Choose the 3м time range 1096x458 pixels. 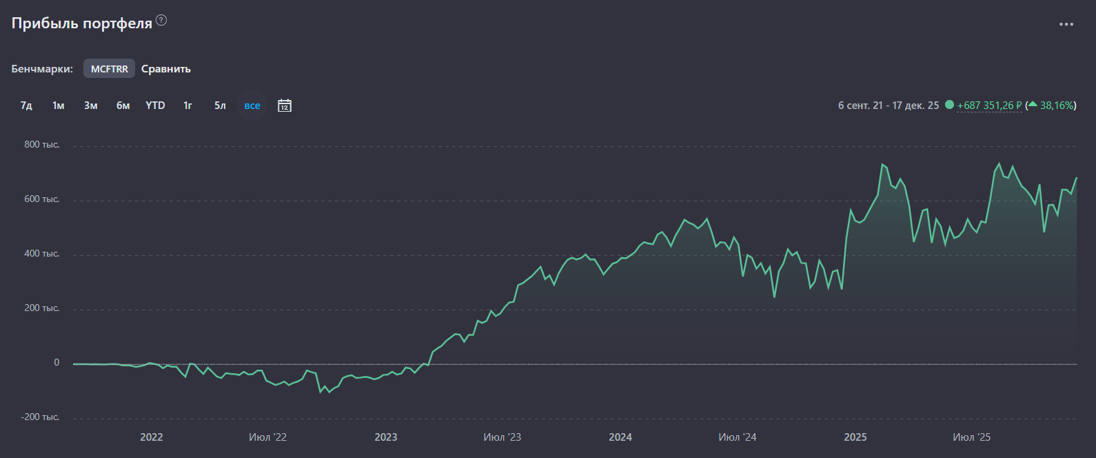click(x=91, y=106)
